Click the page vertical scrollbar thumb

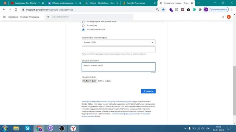pyautogui.click(x=235, y=91)
